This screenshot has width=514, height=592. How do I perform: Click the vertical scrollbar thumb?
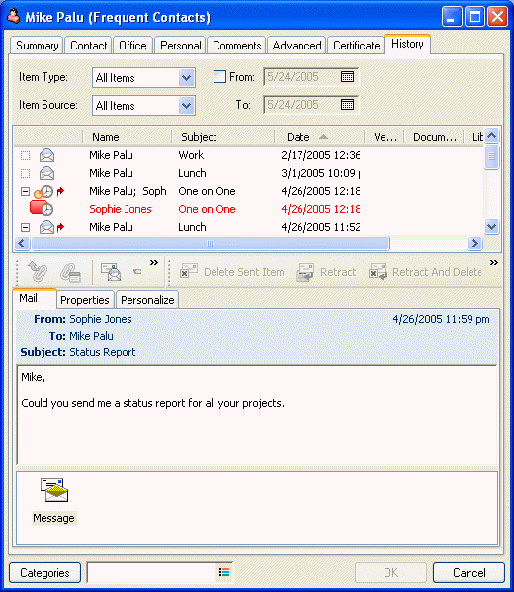point(492,156)
